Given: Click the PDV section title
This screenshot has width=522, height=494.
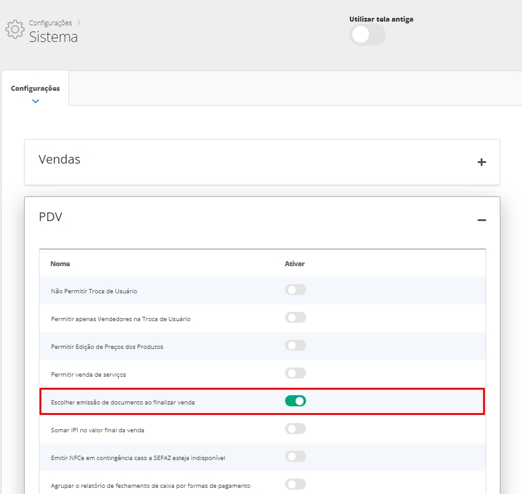Looking at the screenshot, I should pos(51,217).
